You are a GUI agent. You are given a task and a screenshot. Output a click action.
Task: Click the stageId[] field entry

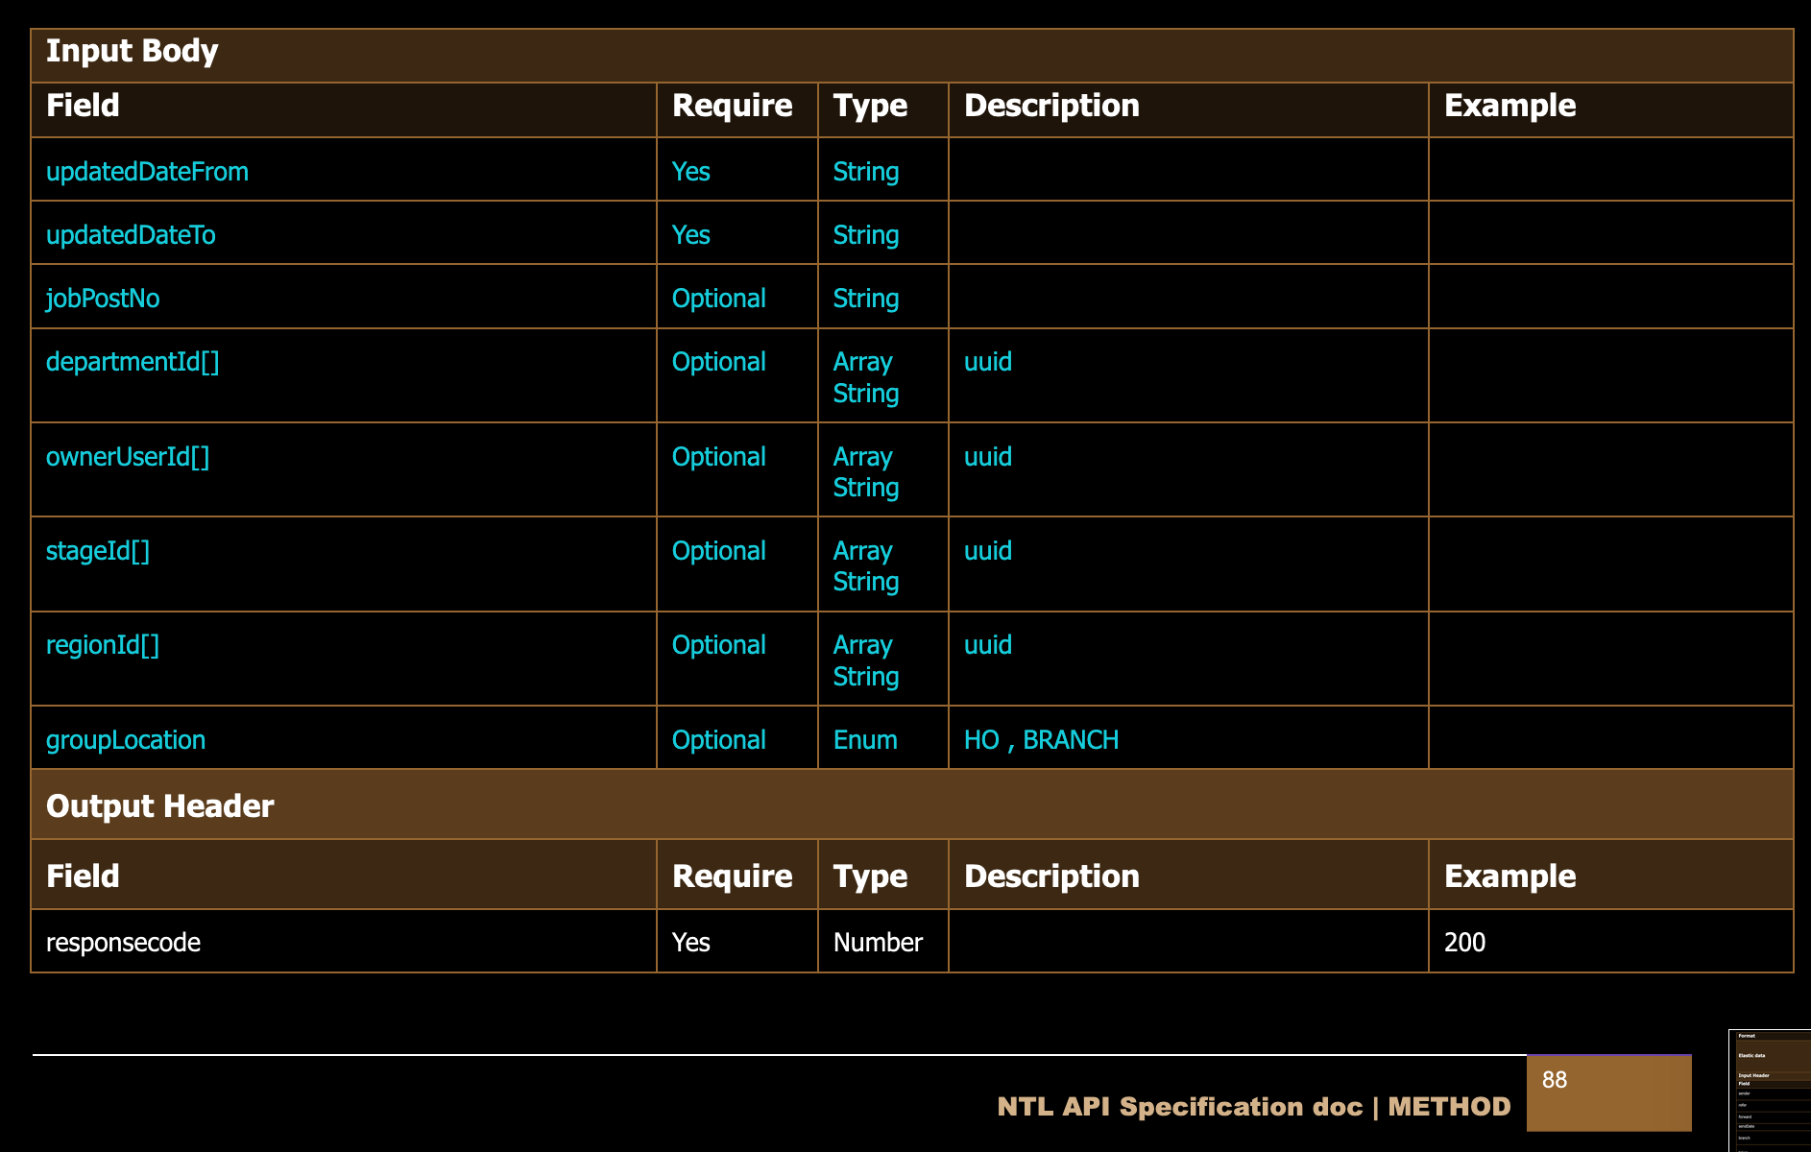(98, 551)
